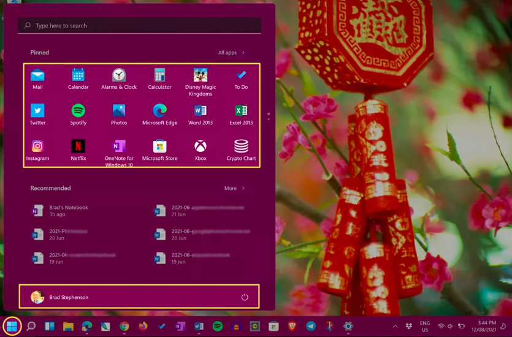Screen dimensions: 512x337
Task: Click the taskbar Search magnifier icon
Action: [31, 326]
